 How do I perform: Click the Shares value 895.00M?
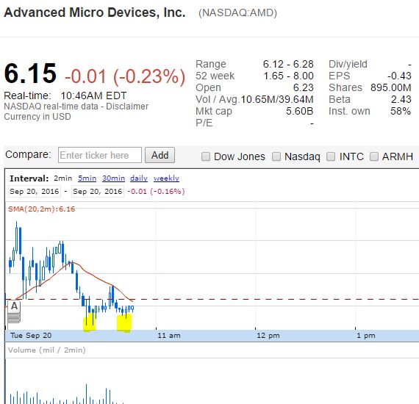point(390,87)
